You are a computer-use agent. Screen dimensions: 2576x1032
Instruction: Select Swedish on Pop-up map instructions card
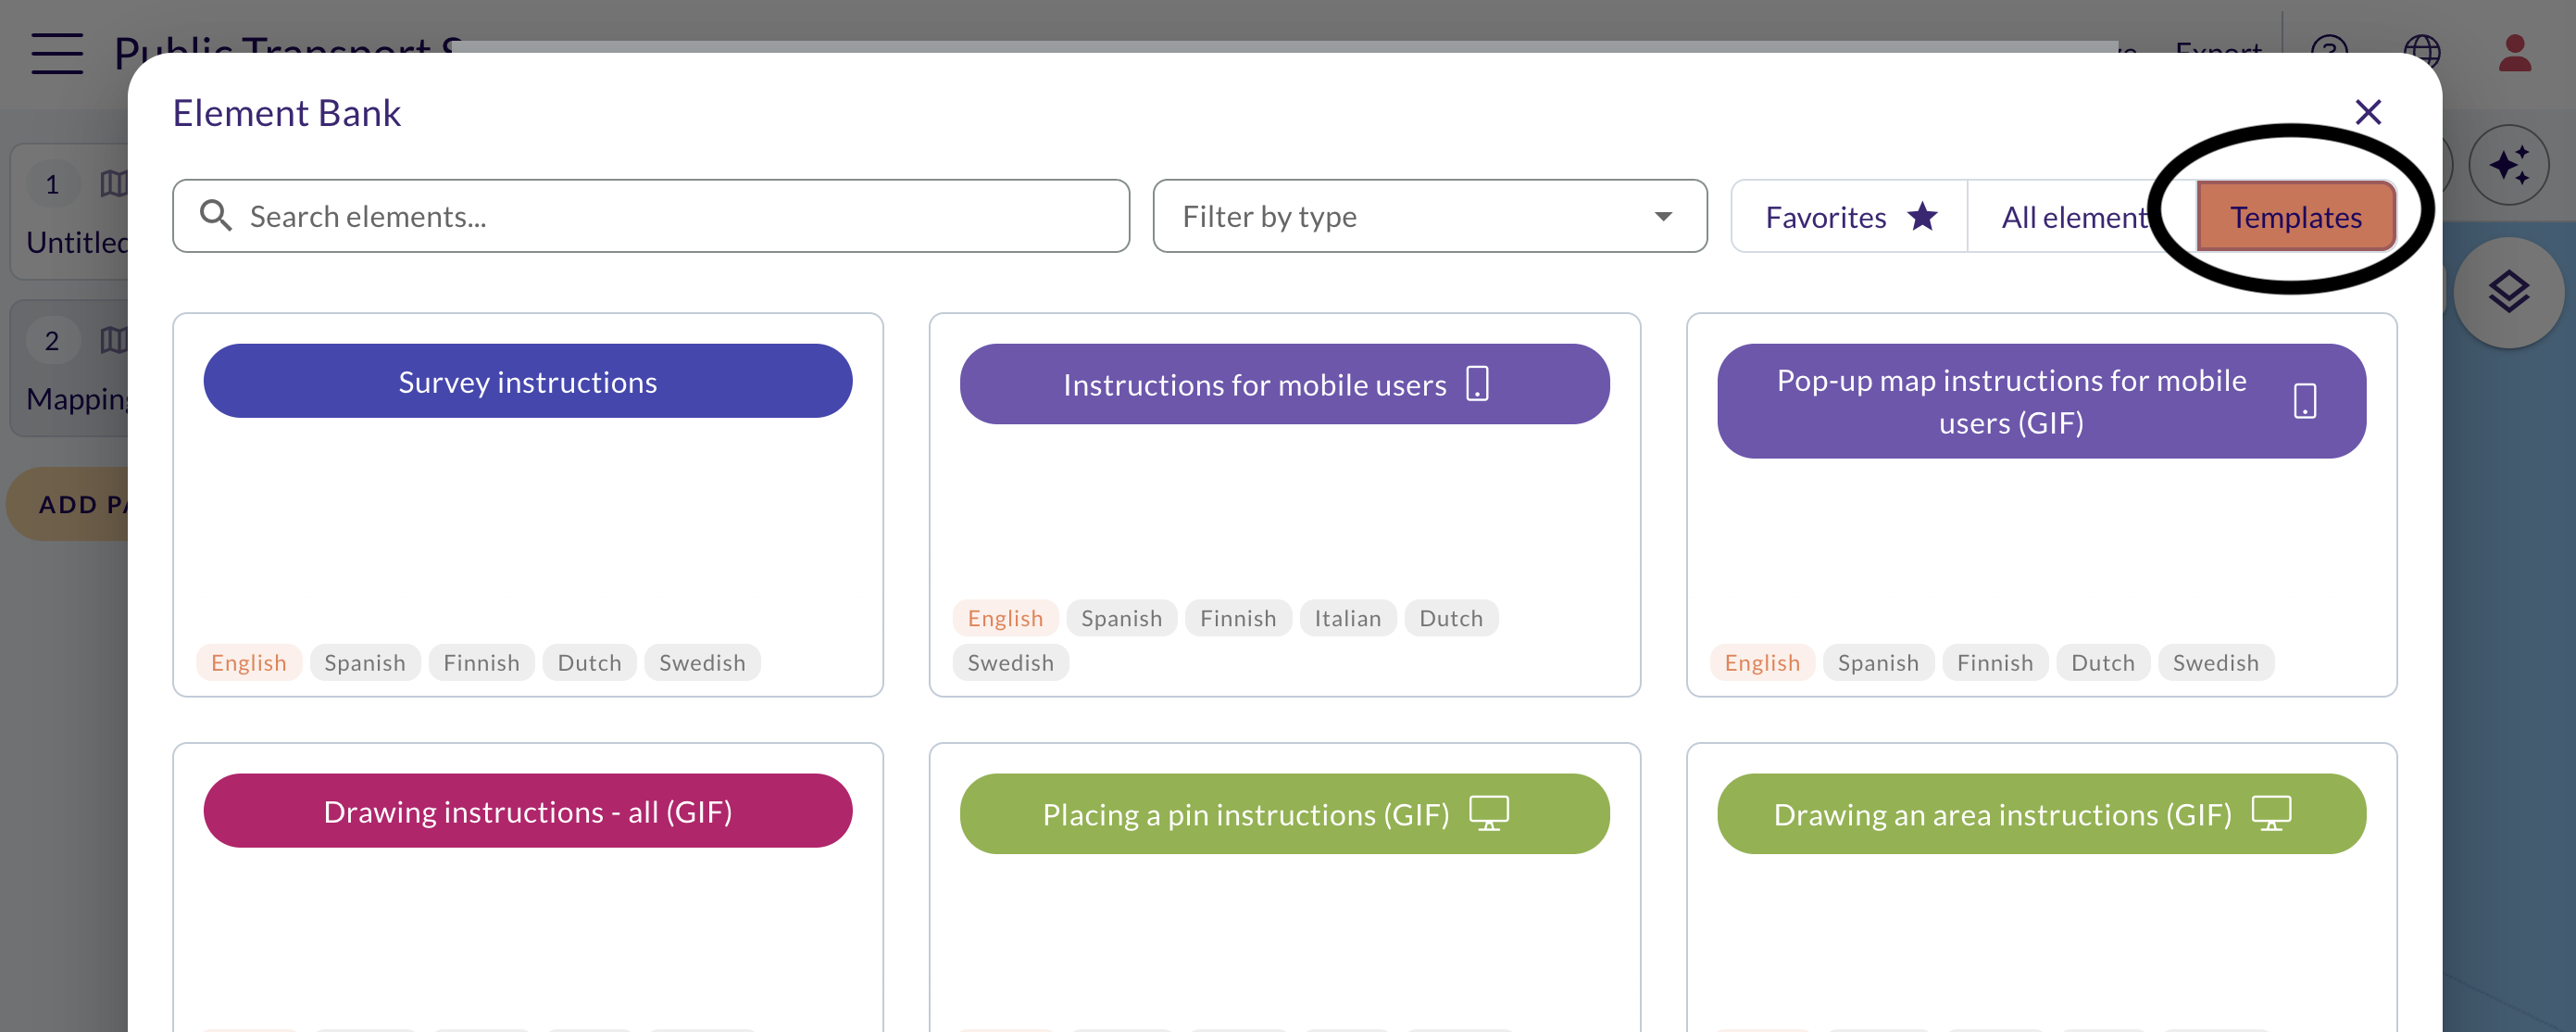[x=2215, y=662]
